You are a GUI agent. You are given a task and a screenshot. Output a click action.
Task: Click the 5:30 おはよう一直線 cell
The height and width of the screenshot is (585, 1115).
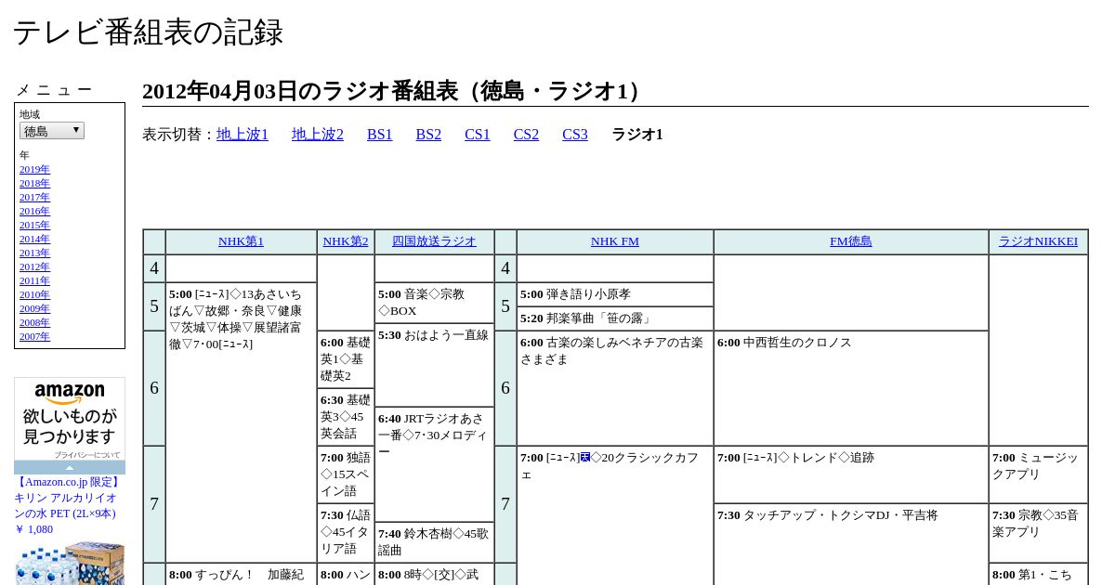pyautogui.click(x=434, y=365)
